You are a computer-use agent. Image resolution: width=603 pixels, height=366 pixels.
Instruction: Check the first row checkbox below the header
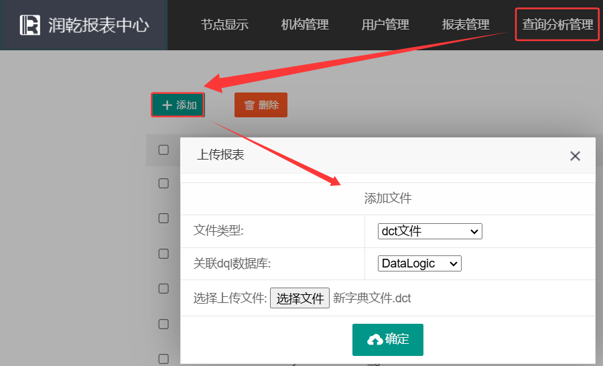[x=163, y=183]
